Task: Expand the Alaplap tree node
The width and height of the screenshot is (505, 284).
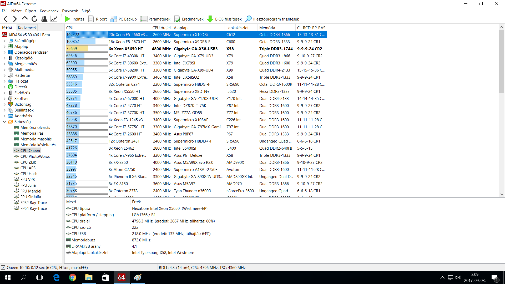Action: [x=4, y=47]
